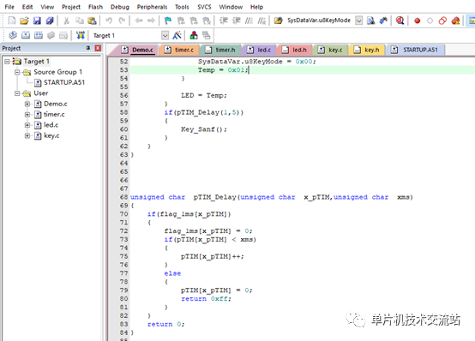Expand the timer.c tree node
The height and width of the screenshot is (341, 475).
27,115
